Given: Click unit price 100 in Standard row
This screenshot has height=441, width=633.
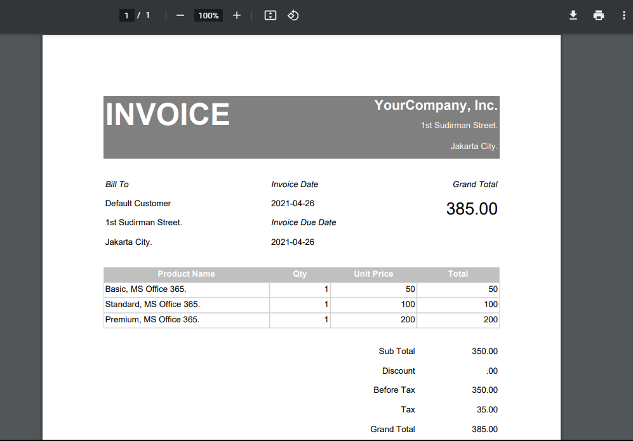Looking at the screenshot, I should point(408,304).
